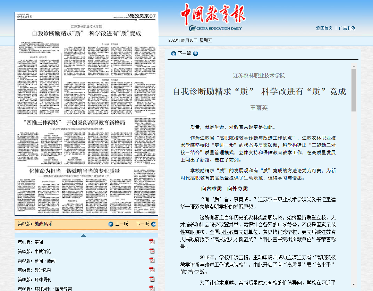Click the left arrow icon before 下一篇
The width and height of the screenshot is (373, 291).
pyautogui.click(x=173, y=53)
